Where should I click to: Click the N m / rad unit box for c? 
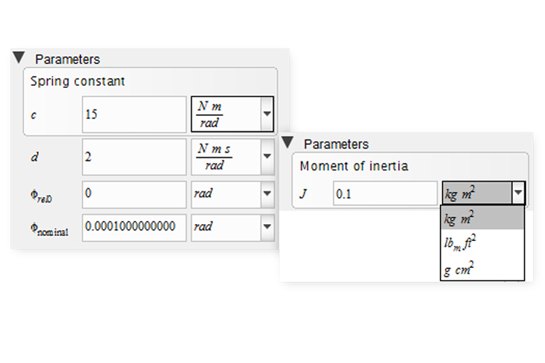pyautogui.click(x=225, y=113)
